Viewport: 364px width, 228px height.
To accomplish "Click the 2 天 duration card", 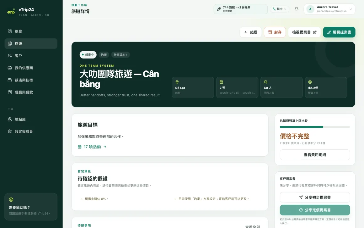I will [237, 87].
